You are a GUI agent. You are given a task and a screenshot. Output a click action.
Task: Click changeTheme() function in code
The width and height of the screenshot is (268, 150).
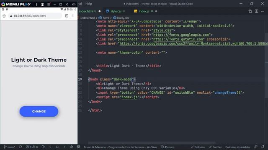pyautogui.click(x=227, y=92)
